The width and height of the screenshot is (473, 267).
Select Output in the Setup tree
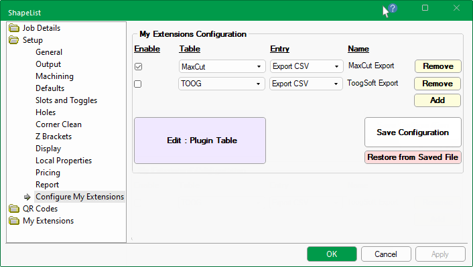pos(48,64)
